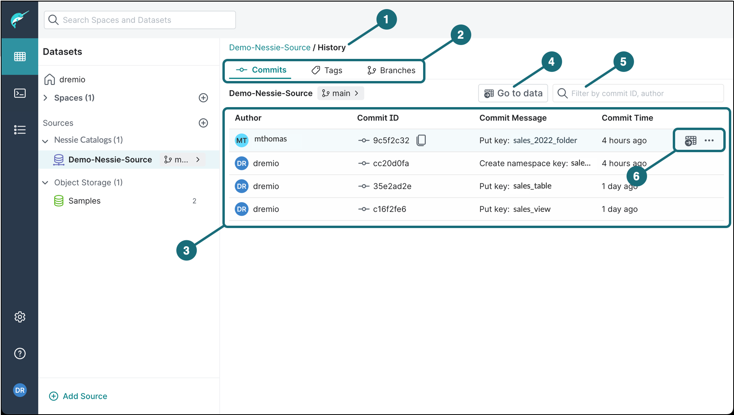Viewport: 734px width, 415px height.
Task: Open the SQL Runner icon in sidebar
Action: (x=20, y=93)
